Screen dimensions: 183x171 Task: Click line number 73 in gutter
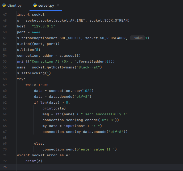coord(5,167)
